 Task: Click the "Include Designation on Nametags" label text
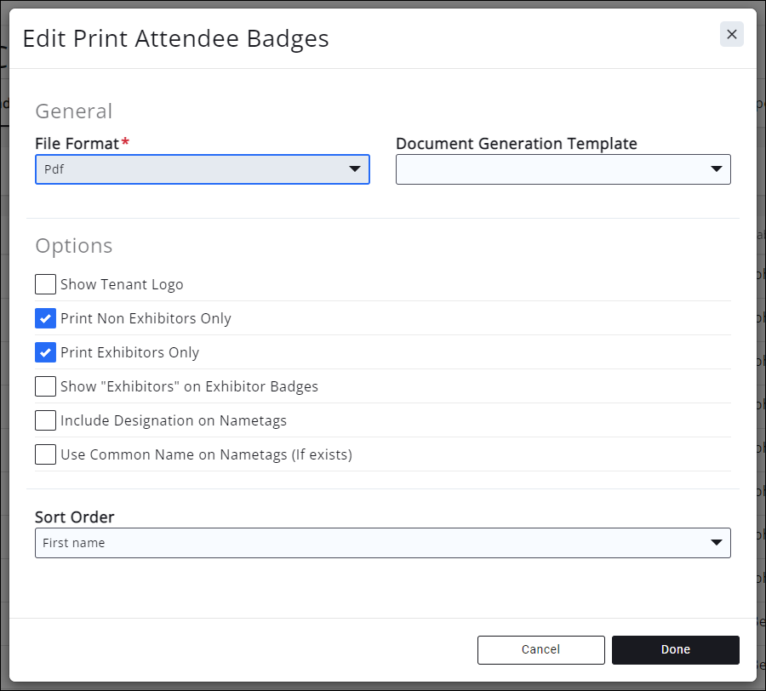[x=174, y=420]
